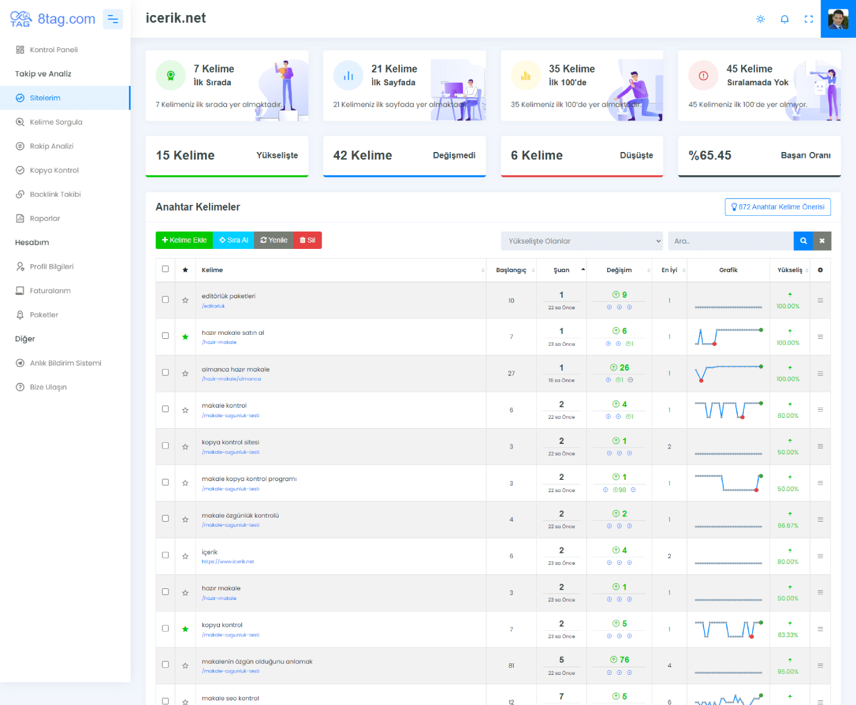Star the 'editörlük paketleri' keyword
The width and height of the screenshot is (856, 705).
[x=185, y=301]
